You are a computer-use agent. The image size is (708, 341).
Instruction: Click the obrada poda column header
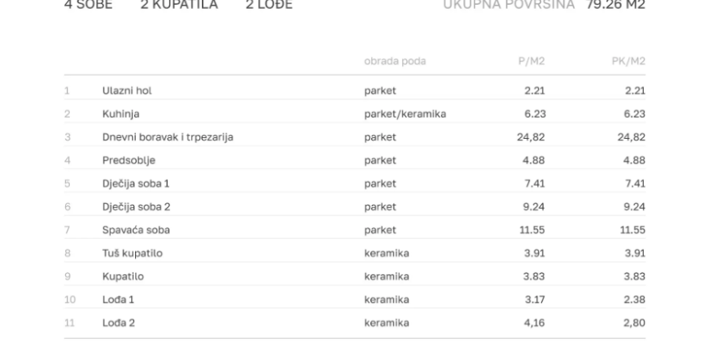click(x=395, y=61)
